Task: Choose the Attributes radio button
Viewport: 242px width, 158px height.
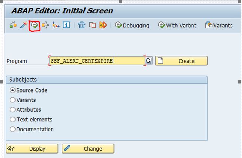Action: (x=13, y=110)
